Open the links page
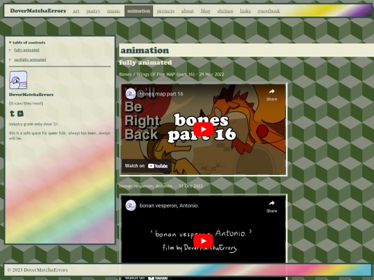Screen dimensions: 374x280 coord(245,11)
